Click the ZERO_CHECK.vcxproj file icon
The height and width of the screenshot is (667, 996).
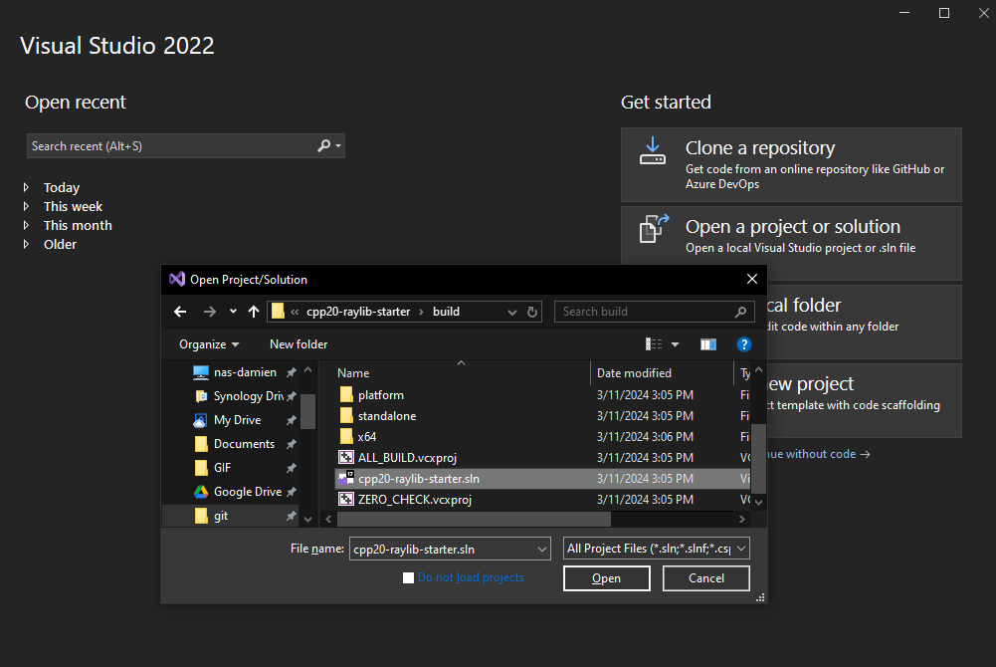point(346,500)
